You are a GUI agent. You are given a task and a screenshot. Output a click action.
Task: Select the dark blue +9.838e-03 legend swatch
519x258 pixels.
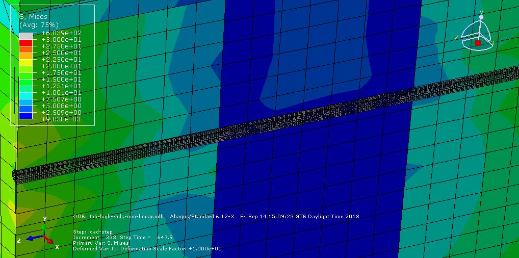click(x=25, y=116)
